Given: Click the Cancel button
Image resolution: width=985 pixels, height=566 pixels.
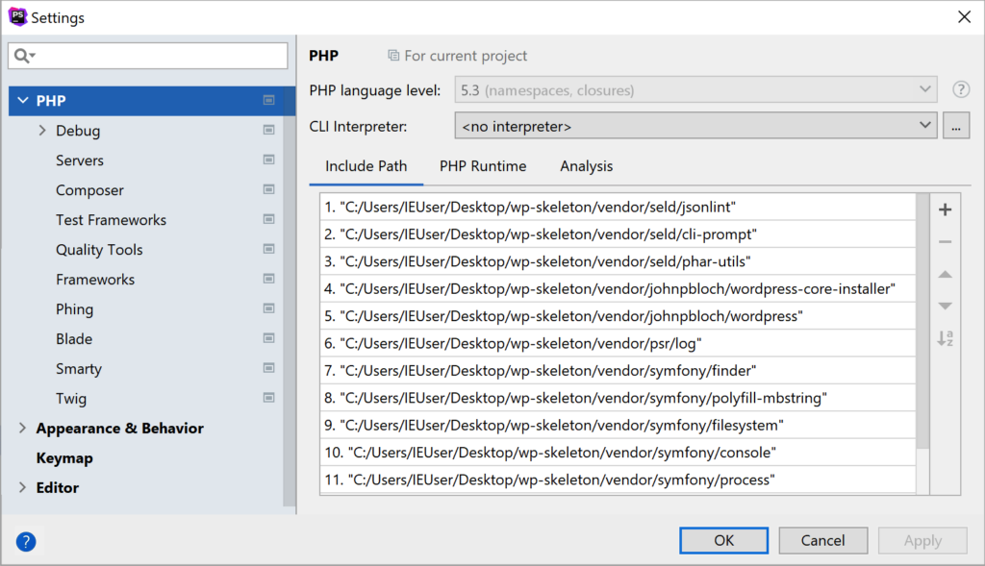Looking at the screenshot, I should (823, 540).
